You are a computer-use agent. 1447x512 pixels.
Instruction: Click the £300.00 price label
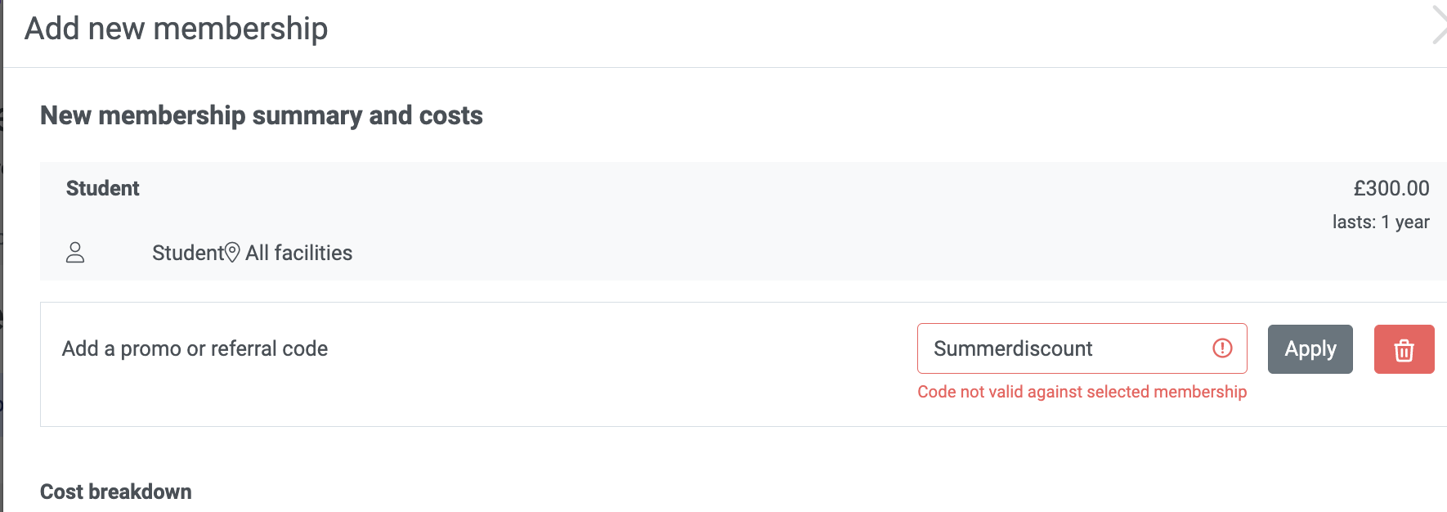point(1391,188)
